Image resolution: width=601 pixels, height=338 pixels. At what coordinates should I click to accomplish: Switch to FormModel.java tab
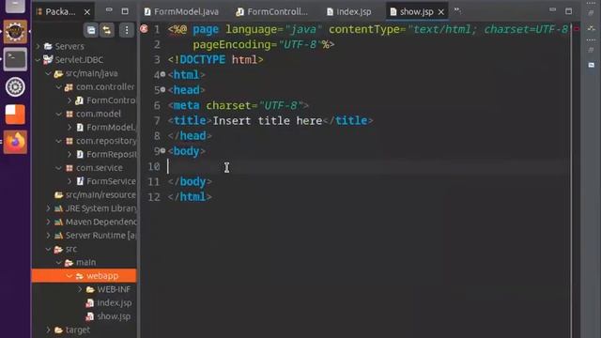(181, 12)
